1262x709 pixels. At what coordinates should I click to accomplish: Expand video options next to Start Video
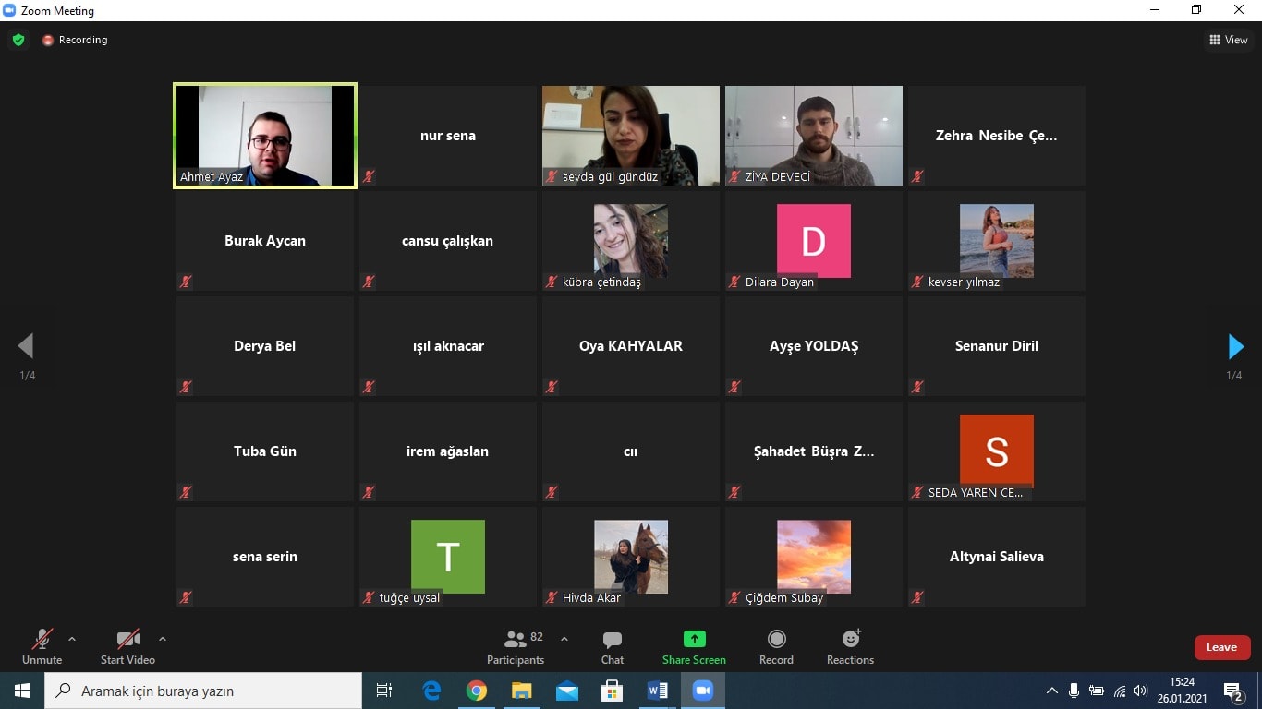163,639
